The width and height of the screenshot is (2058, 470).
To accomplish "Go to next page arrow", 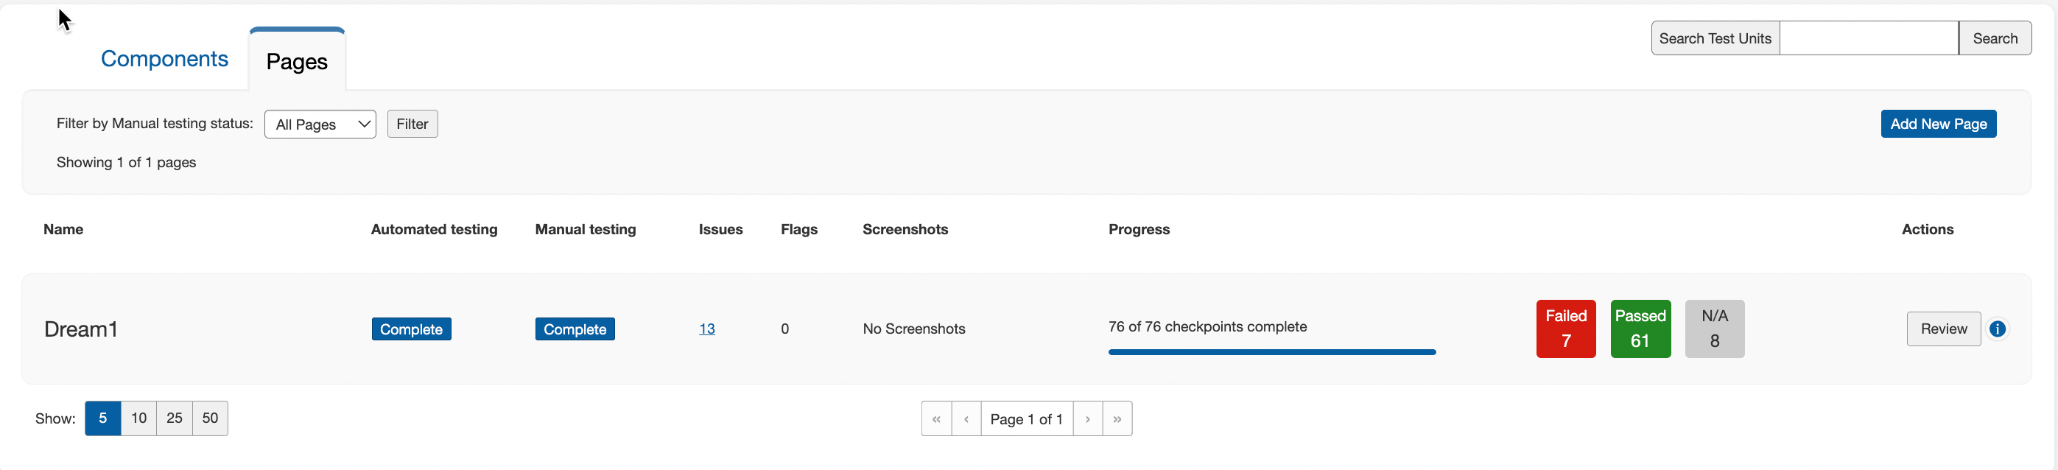I will [x=1087, y=419].
